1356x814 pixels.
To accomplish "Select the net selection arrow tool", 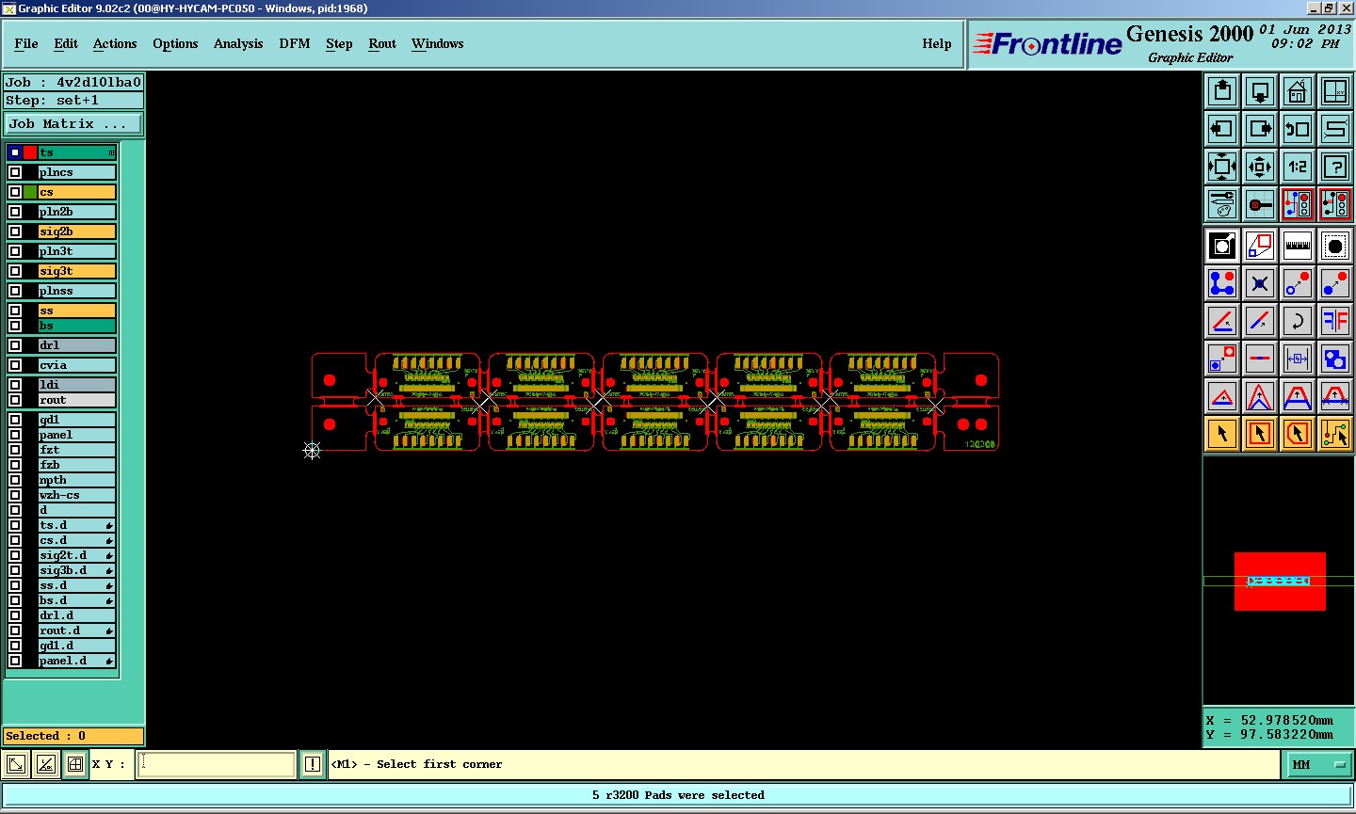I will (1335, 434).
